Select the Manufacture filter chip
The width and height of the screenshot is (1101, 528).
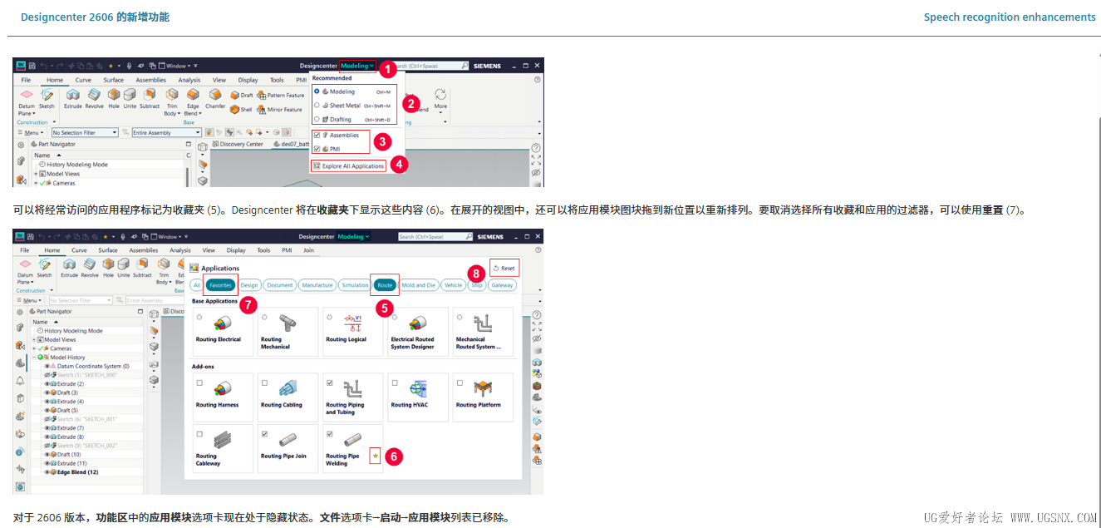[x=317, y=285]
